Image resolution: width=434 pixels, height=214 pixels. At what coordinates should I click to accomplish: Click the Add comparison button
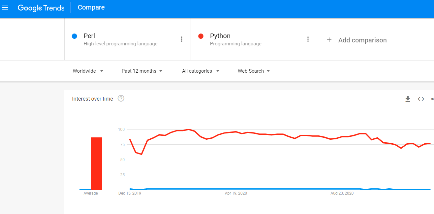point(362,40)
